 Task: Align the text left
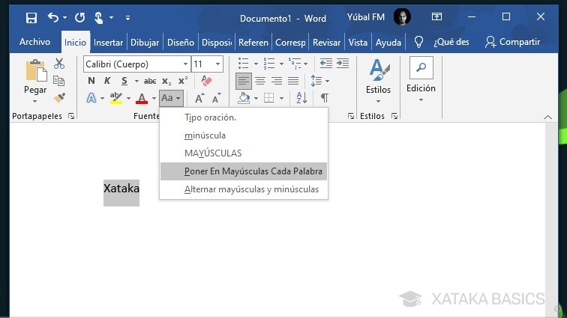[x=243, y=81]
